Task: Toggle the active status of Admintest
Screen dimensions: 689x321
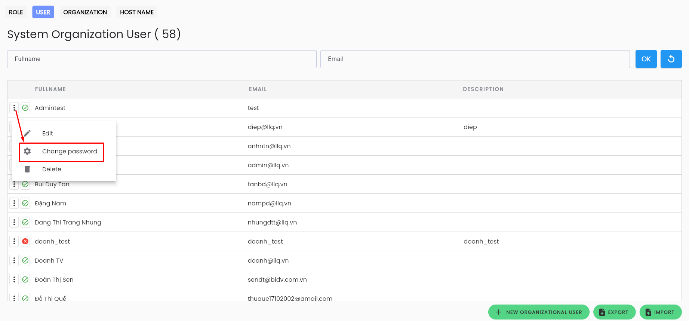Action: click(25, 108)
